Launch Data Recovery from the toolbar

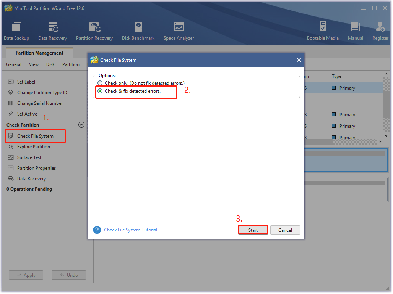pyautogui.click(x=53, y=31)
